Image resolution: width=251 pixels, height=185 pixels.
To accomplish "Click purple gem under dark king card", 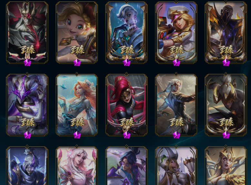I will pyautogui.click(x=27, y=62).
